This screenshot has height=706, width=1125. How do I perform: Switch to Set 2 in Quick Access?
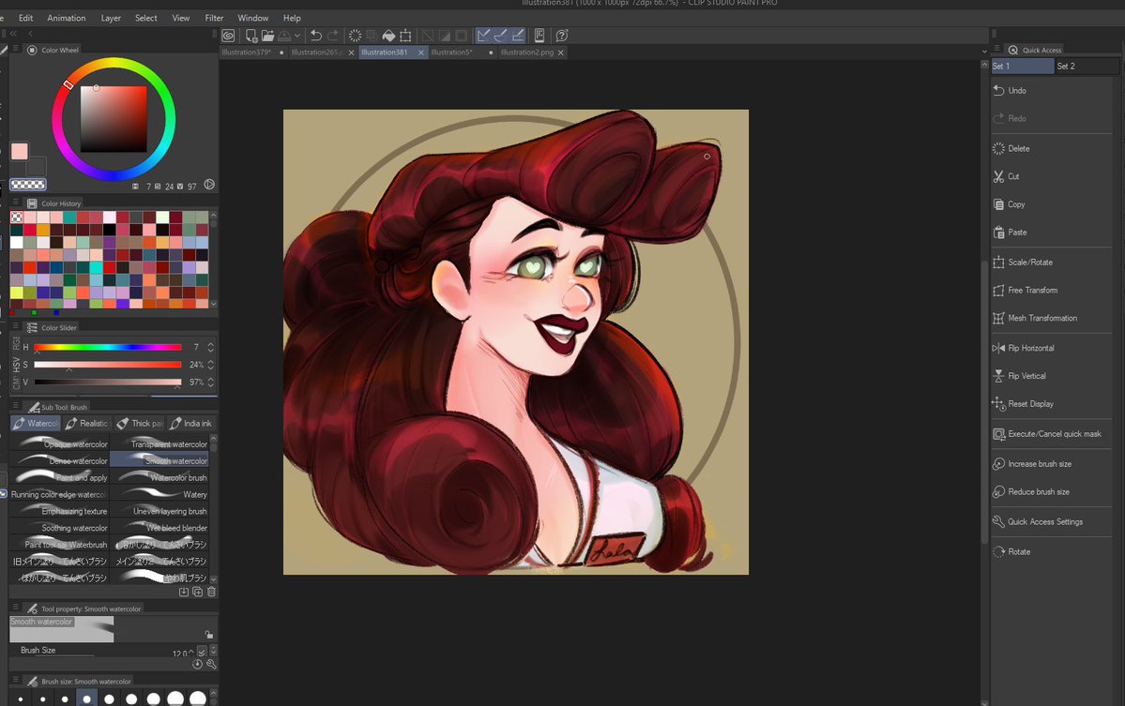click(1087, 66)
